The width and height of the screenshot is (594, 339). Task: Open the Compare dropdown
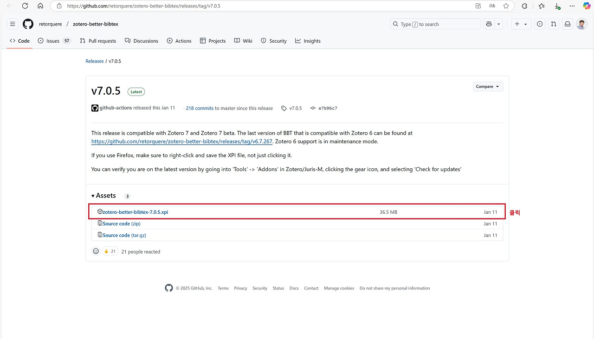tap(488, 86)
